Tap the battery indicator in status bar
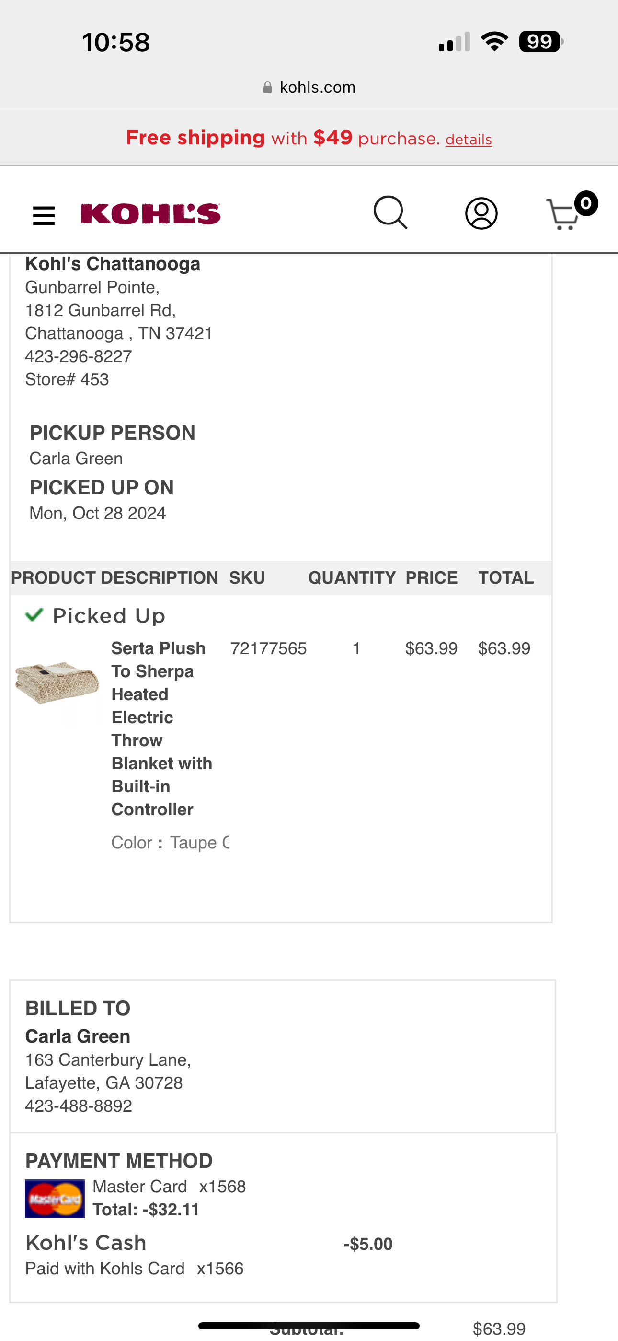Screen dimensions: 618x1341 click(541, 42)
